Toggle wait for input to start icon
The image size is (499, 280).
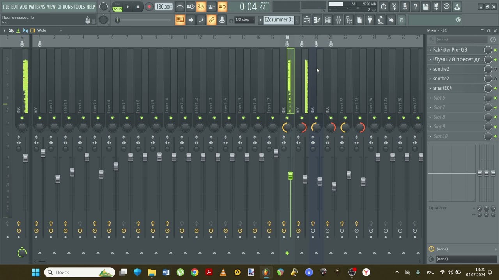click(191, 7)
